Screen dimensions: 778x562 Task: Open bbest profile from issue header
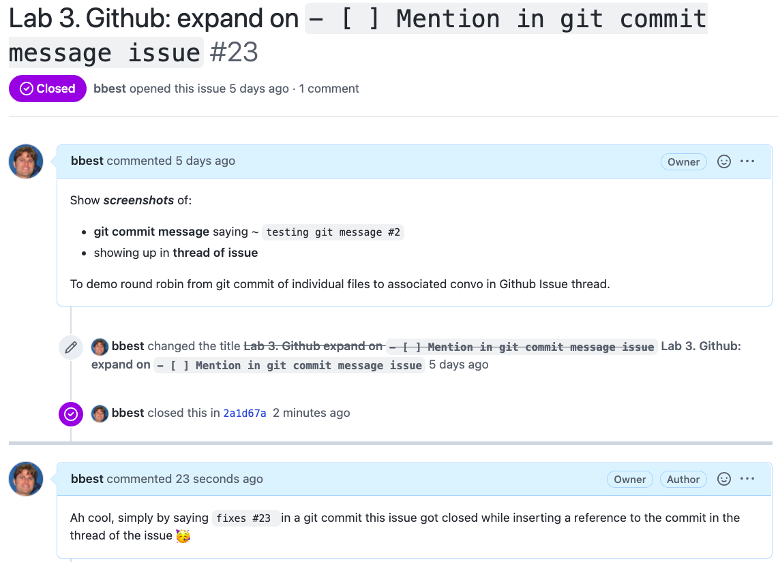pos(110,89)
